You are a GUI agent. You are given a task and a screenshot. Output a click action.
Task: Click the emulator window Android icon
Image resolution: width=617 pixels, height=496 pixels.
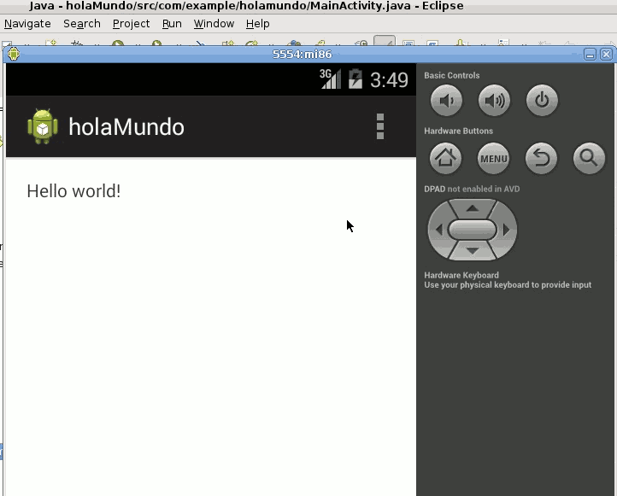tap(14, 54)
